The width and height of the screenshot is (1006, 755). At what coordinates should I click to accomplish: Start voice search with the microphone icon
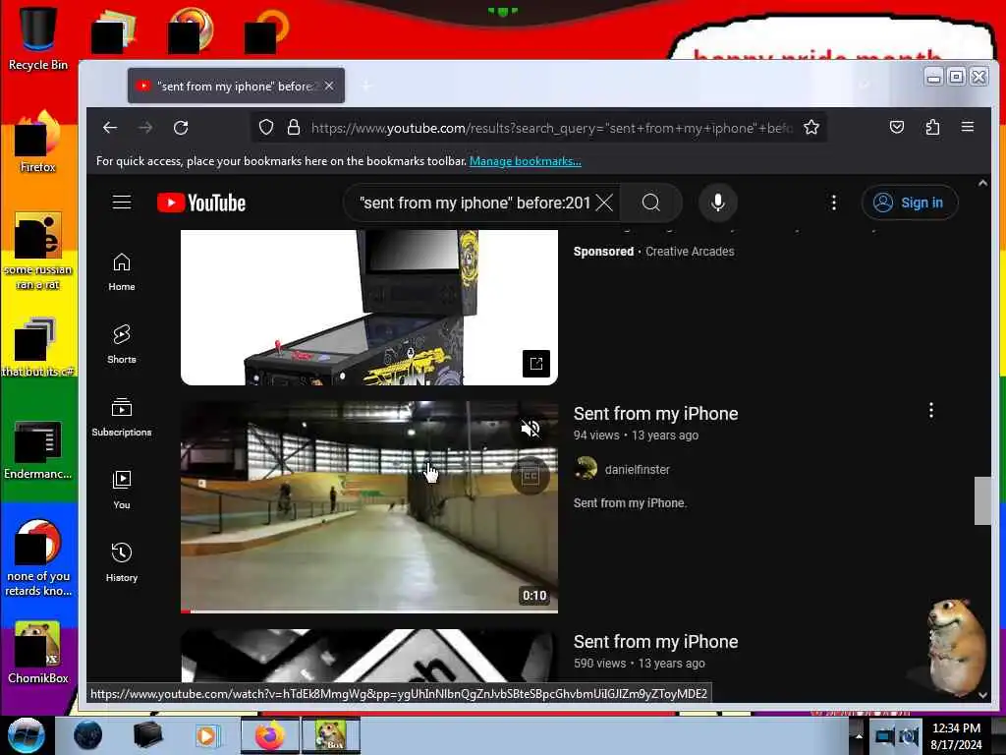[718, 203]
